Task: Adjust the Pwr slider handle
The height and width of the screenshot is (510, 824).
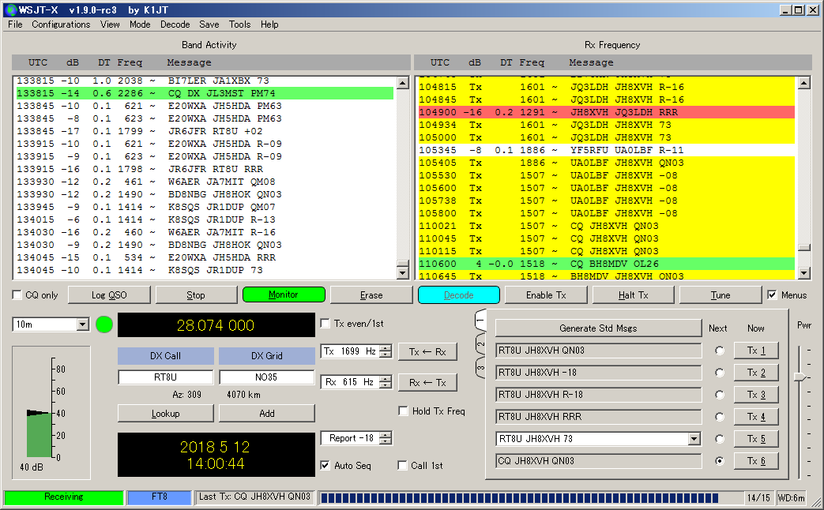Action: click(800, 377)
